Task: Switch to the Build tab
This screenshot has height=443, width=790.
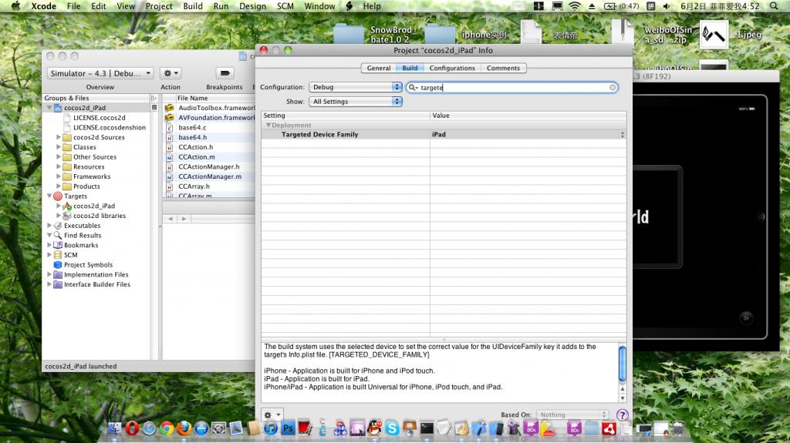Action: tap(410, 68)
